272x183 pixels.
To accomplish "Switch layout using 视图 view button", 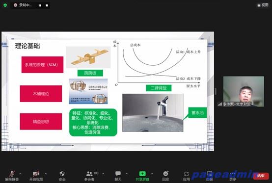I will (x=263, y=5).
